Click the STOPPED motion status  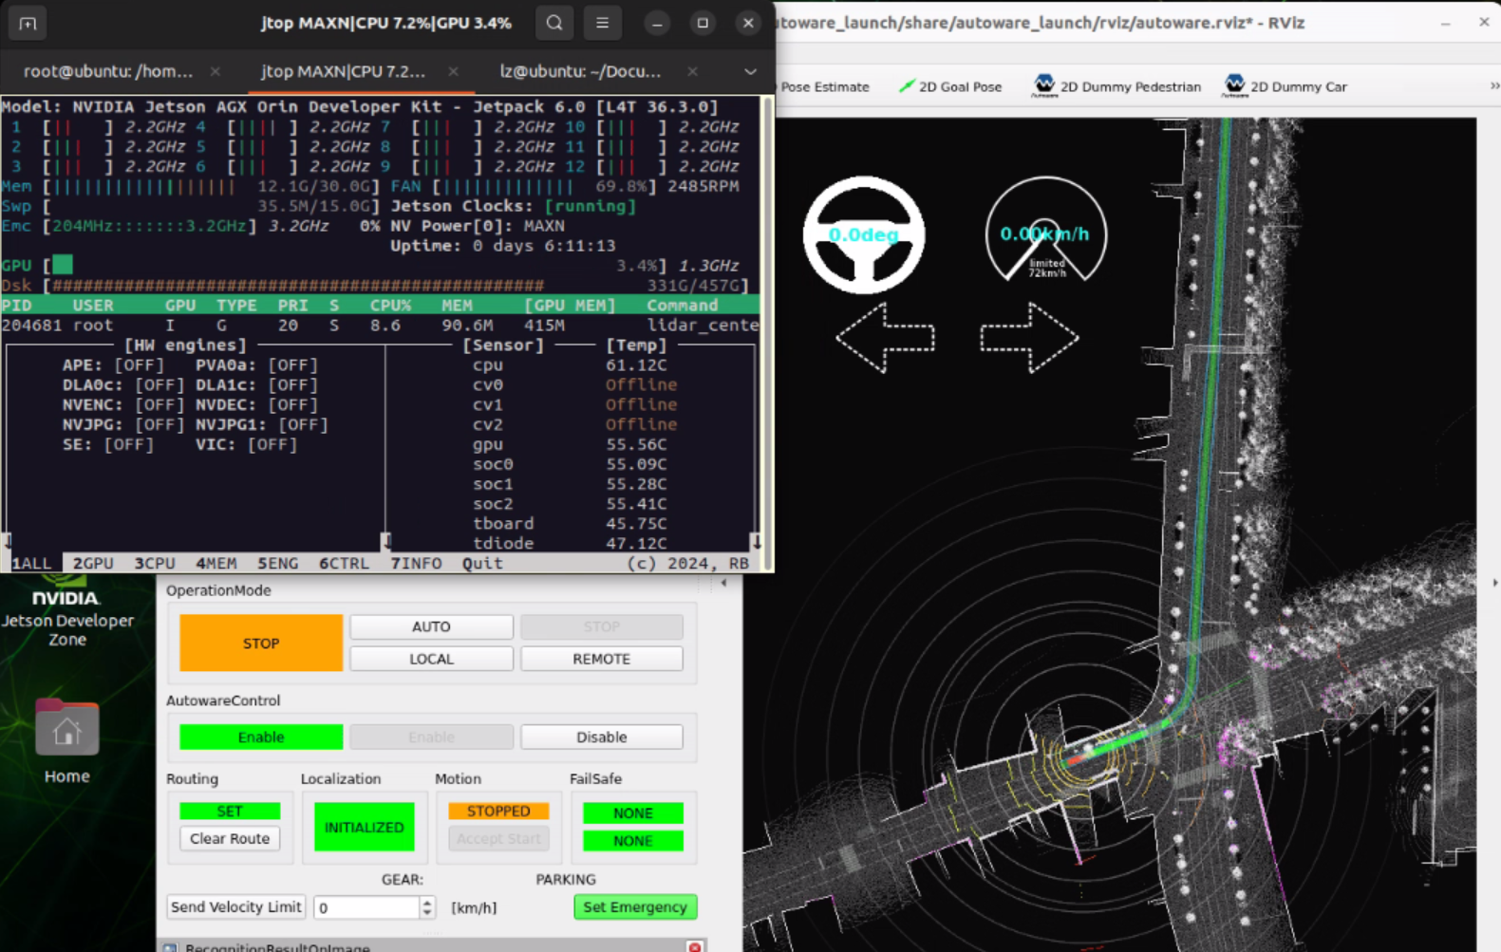click(498, 811)
